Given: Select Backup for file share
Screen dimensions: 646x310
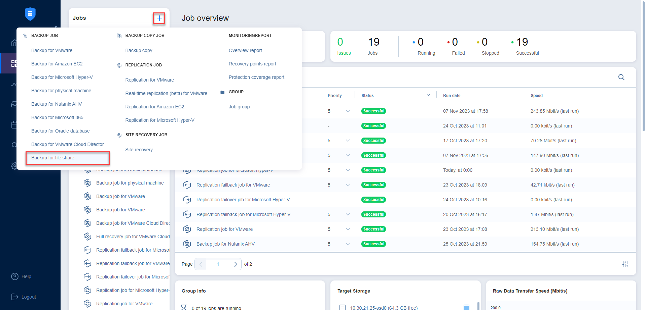Looking at the screenshot, I should tap(53, 158).
